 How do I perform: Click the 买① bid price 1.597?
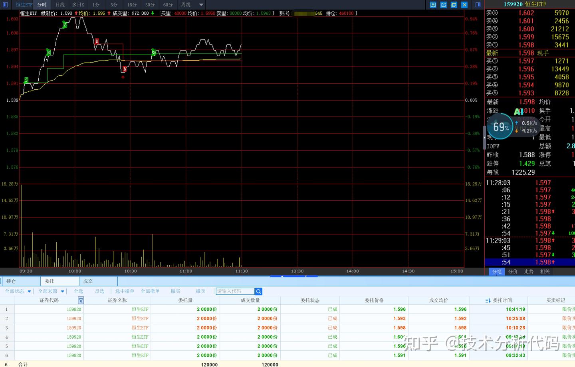click(x=526, y=61)
